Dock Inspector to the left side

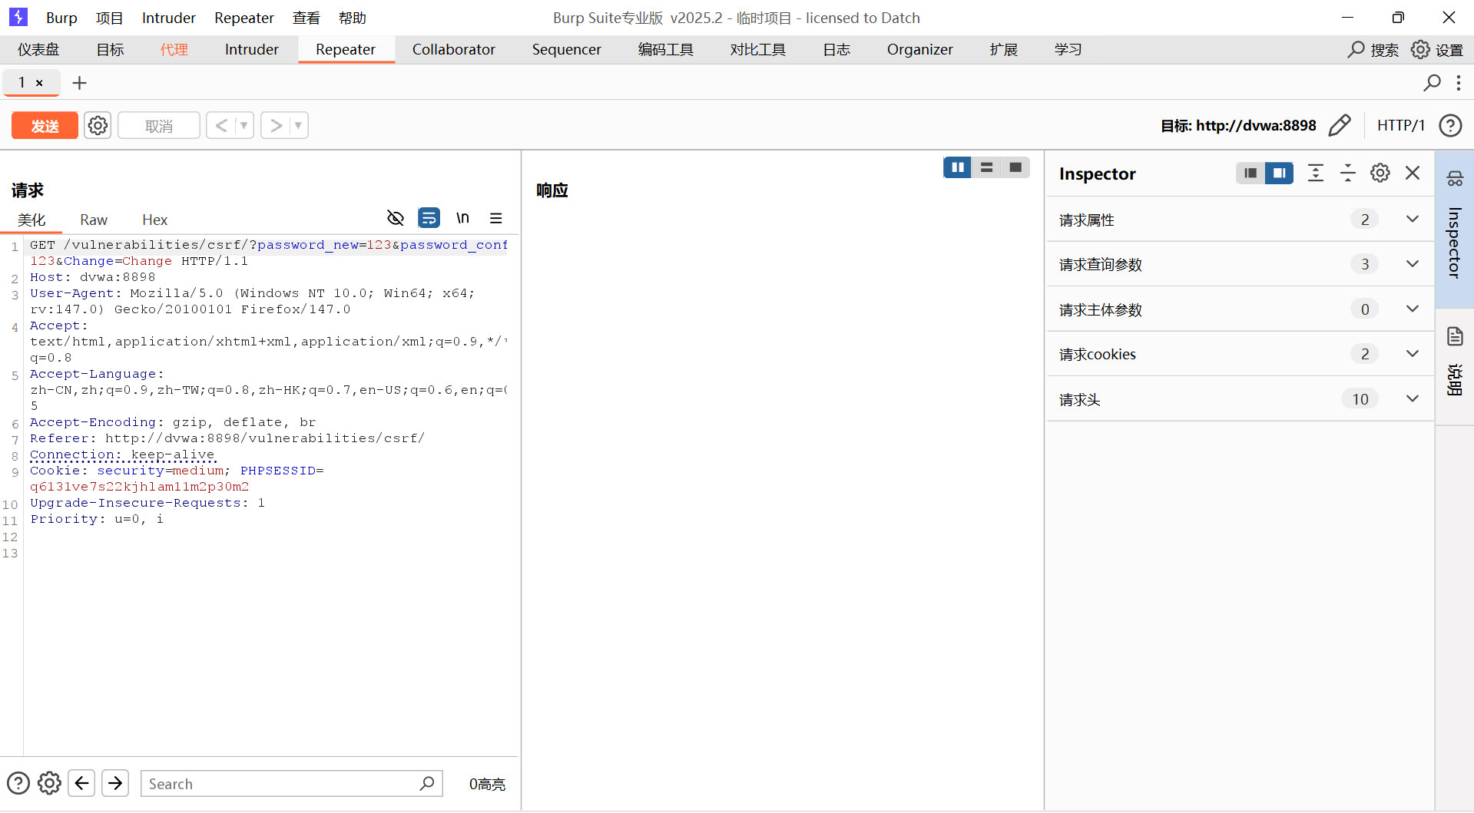click(1250, 174)
